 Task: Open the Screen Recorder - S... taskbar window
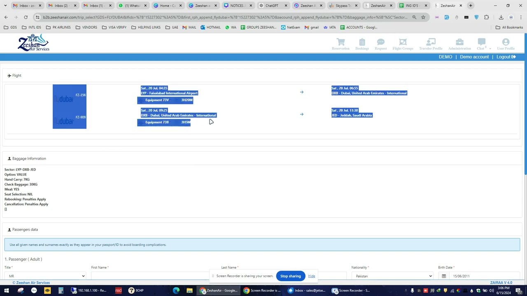[351, 291]
